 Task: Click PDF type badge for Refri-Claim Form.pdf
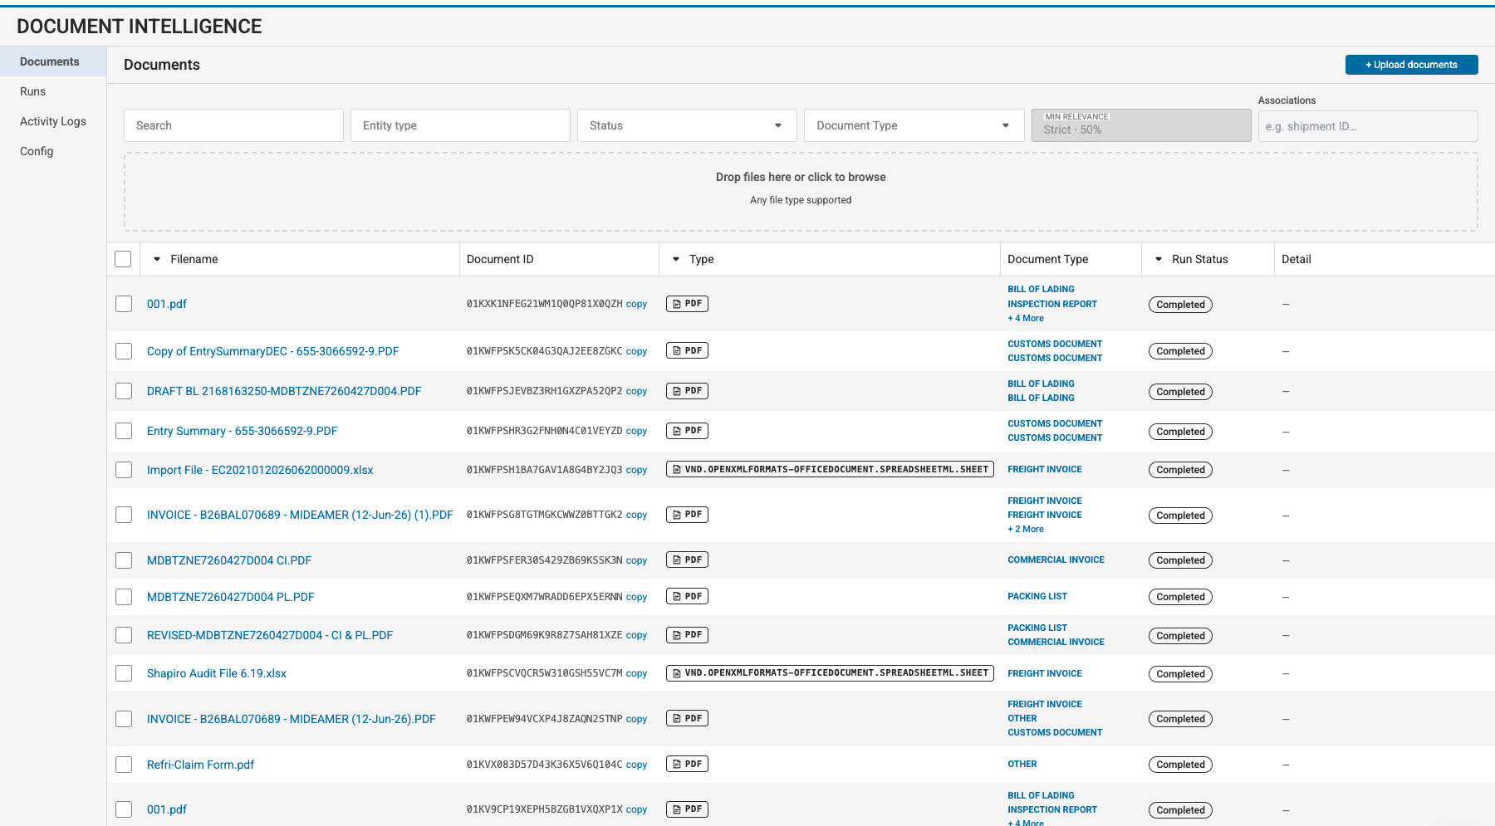(x=687, y=764)
